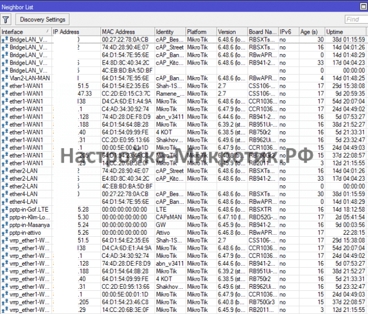Sort by the Version column header
Screen dimensions: 368x314
tap(232, 32)
